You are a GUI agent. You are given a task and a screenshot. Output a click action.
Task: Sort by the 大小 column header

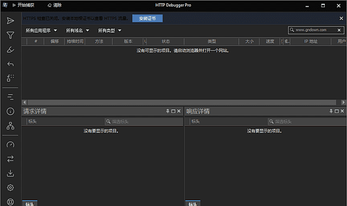point(249,41)
